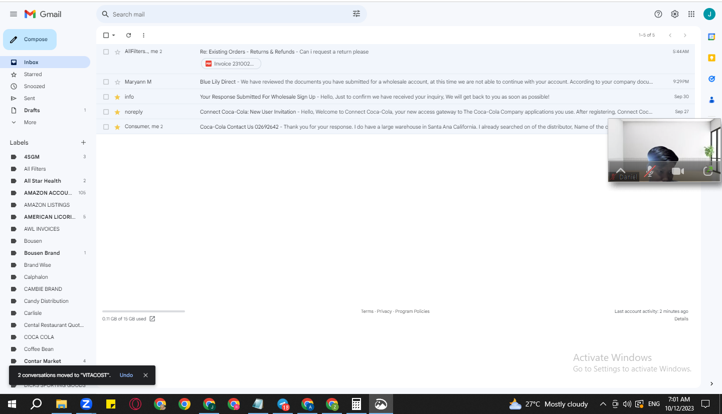This screenshot has width=722, height=414.
Task: Dismiss the VITACOST notification toast
Action: [x=145, y=375]
